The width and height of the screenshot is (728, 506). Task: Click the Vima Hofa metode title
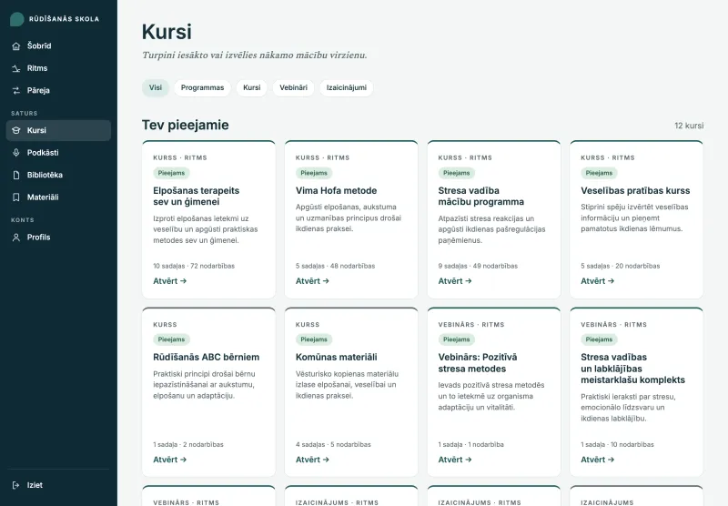[x=336, y=191]
